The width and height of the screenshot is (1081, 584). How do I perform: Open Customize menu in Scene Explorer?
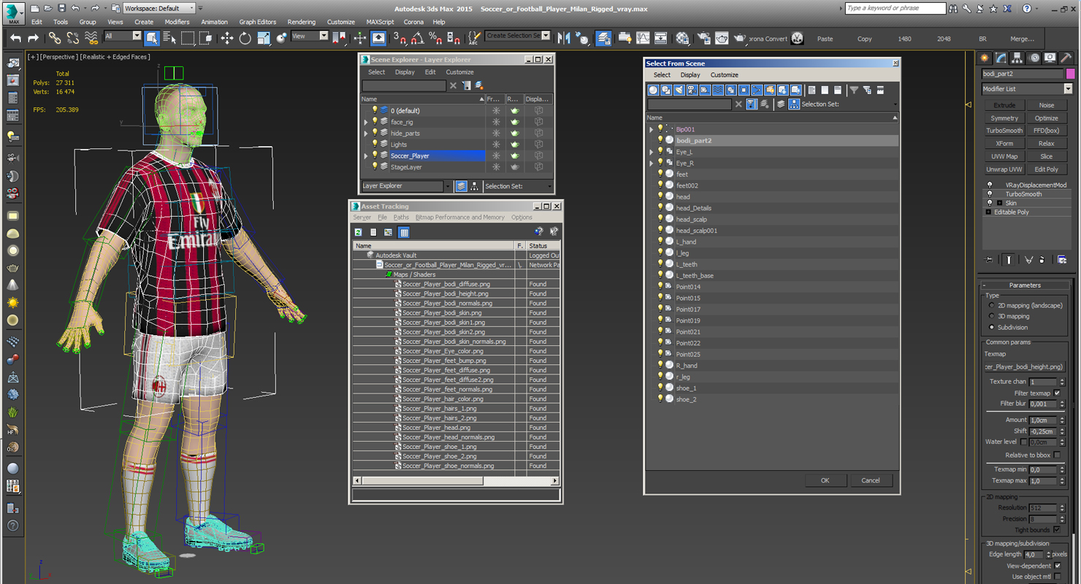[x=459, y=72]
